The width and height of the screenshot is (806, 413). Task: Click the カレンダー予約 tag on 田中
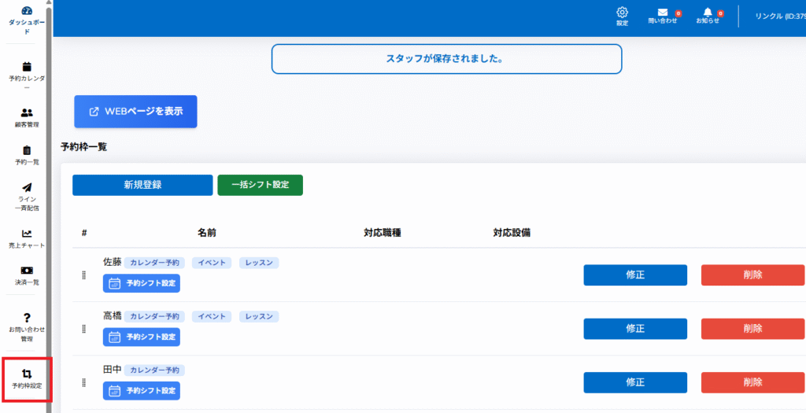coord(155,370)
